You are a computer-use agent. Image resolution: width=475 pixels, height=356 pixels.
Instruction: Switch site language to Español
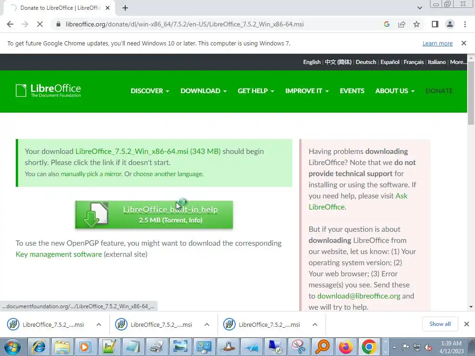390,62
